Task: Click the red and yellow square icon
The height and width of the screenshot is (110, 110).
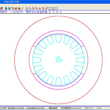Action: (16, 8)
